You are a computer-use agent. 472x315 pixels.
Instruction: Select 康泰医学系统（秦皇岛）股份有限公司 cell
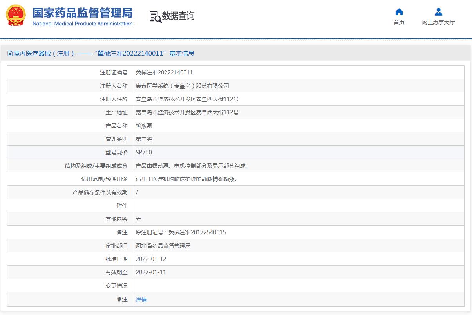tap(182, 86)
